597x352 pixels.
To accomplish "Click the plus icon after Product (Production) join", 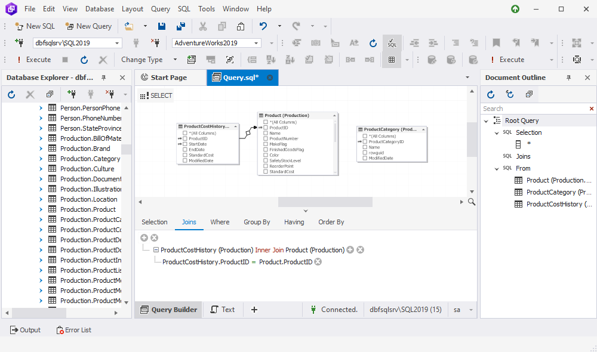I will point(350,250).
